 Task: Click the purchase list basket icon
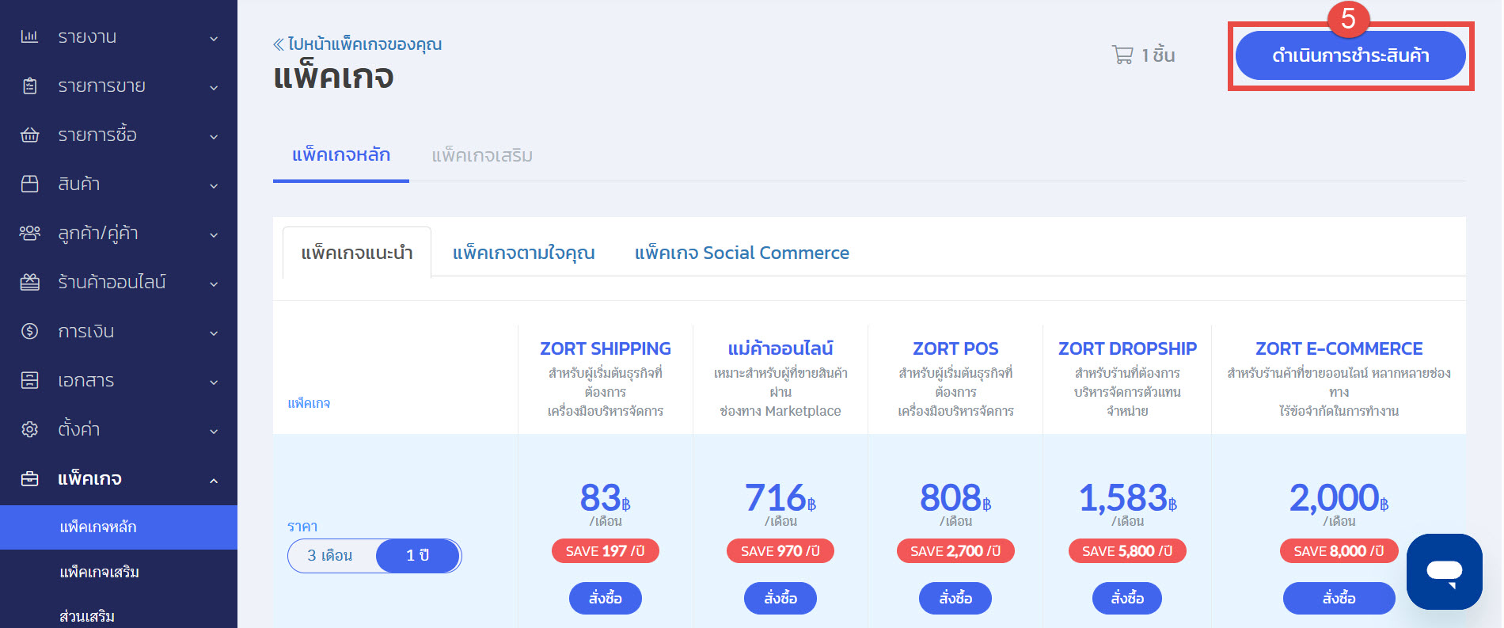[29, 135]
